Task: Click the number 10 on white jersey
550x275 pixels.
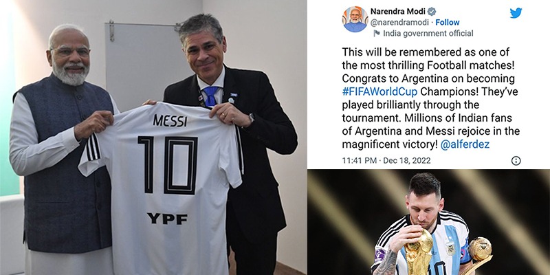Action: [x=168, y=165]
